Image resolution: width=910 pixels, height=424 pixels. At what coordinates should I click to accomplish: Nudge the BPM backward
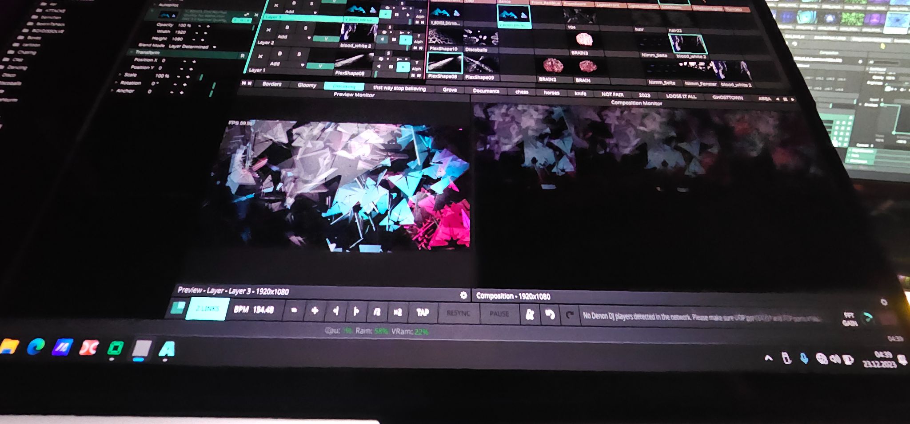(x=335, y=311)
